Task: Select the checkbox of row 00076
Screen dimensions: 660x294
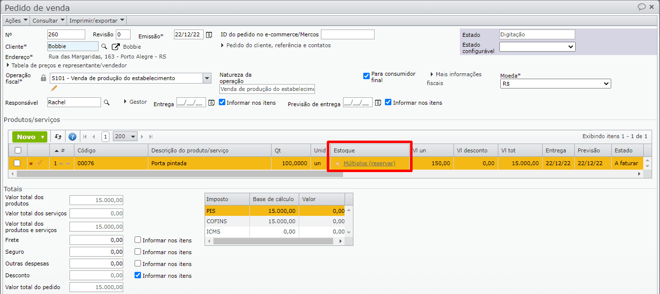Action: coord(17,163)
